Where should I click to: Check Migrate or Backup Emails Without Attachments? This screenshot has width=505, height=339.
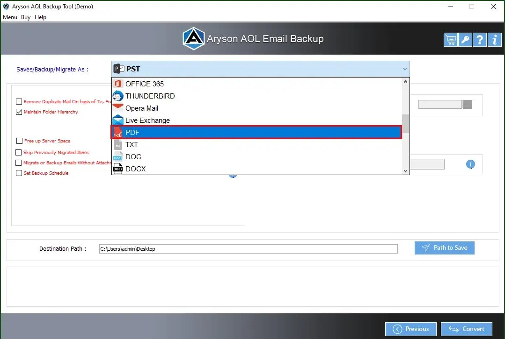point(19,162)
